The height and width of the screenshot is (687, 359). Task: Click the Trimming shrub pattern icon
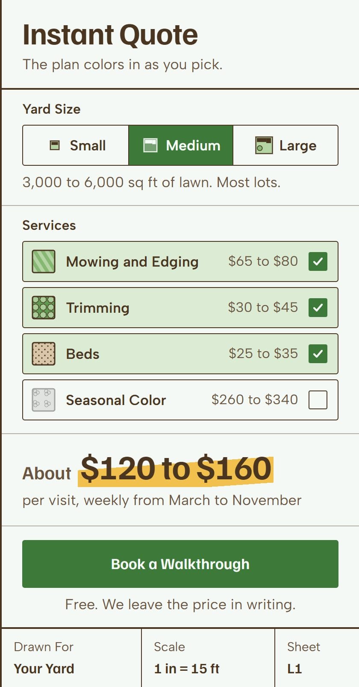point(44,308)
